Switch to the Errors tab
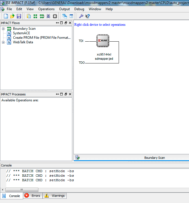The height and width of the screenshot is (203, 189). [x=33, y=196]
